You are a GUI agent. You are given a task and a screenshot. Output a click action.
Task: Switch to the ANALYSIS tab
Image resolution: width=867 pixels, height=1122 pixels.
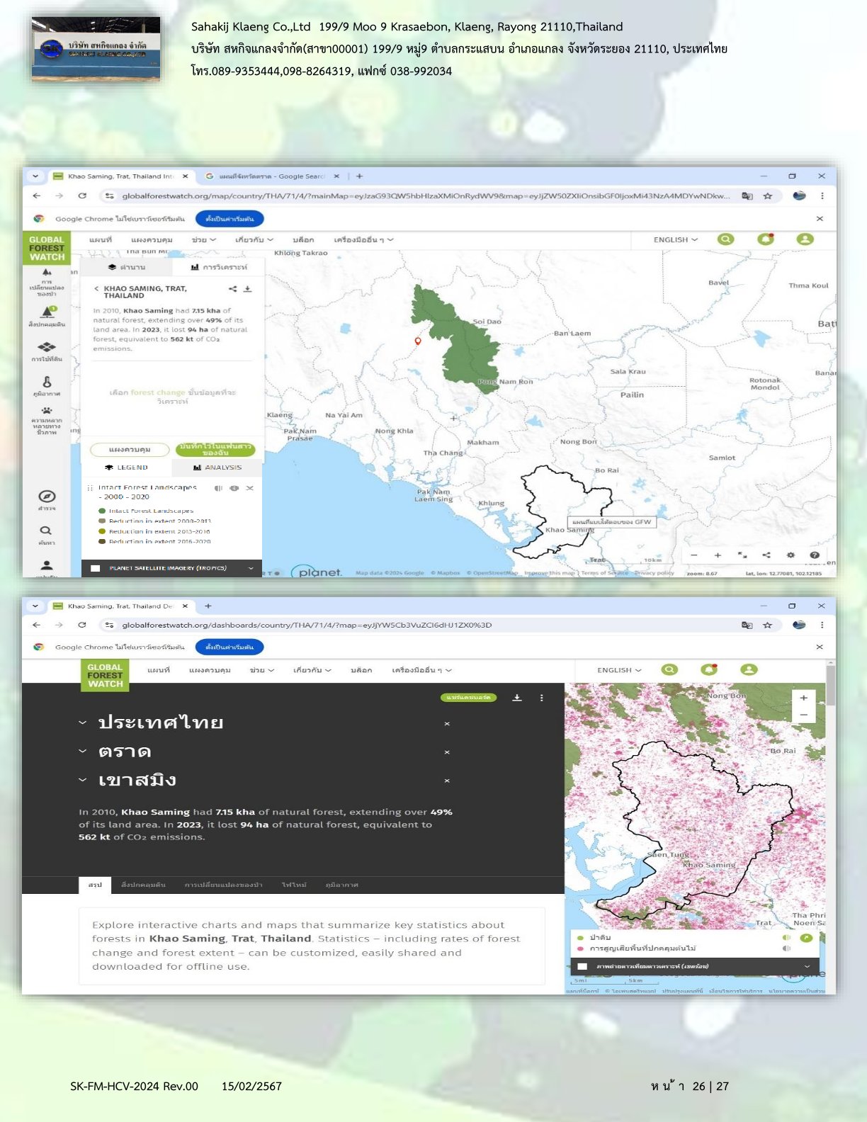coord(217,467)
